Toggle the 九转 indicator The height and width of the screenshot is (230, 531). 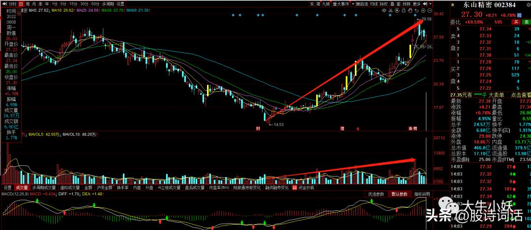coord(326,4)
